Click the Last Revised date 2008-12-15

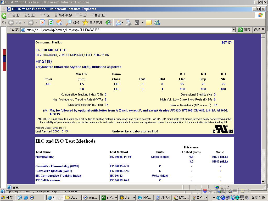click(x=60, y=131)
